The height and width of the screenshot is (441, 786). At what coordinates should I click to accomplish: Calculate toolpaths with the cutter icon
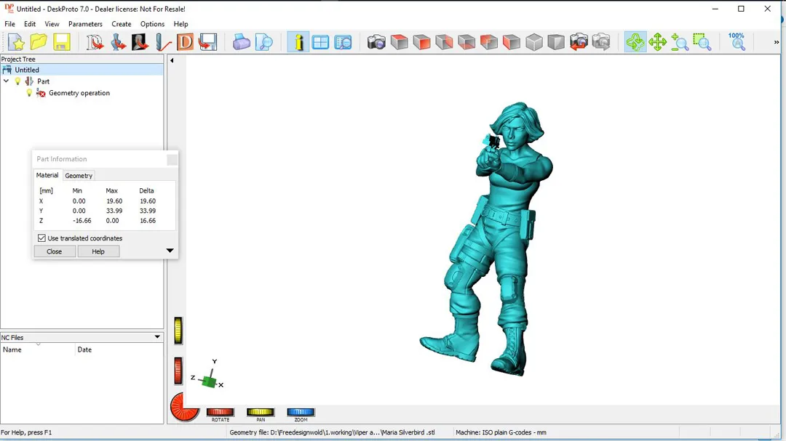(x=162, y=42)
